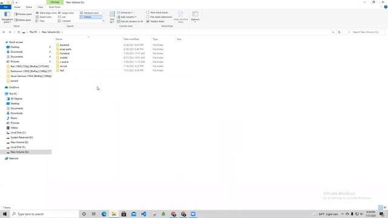Click New Volume (G:) breadcrumb

point(51,32)
